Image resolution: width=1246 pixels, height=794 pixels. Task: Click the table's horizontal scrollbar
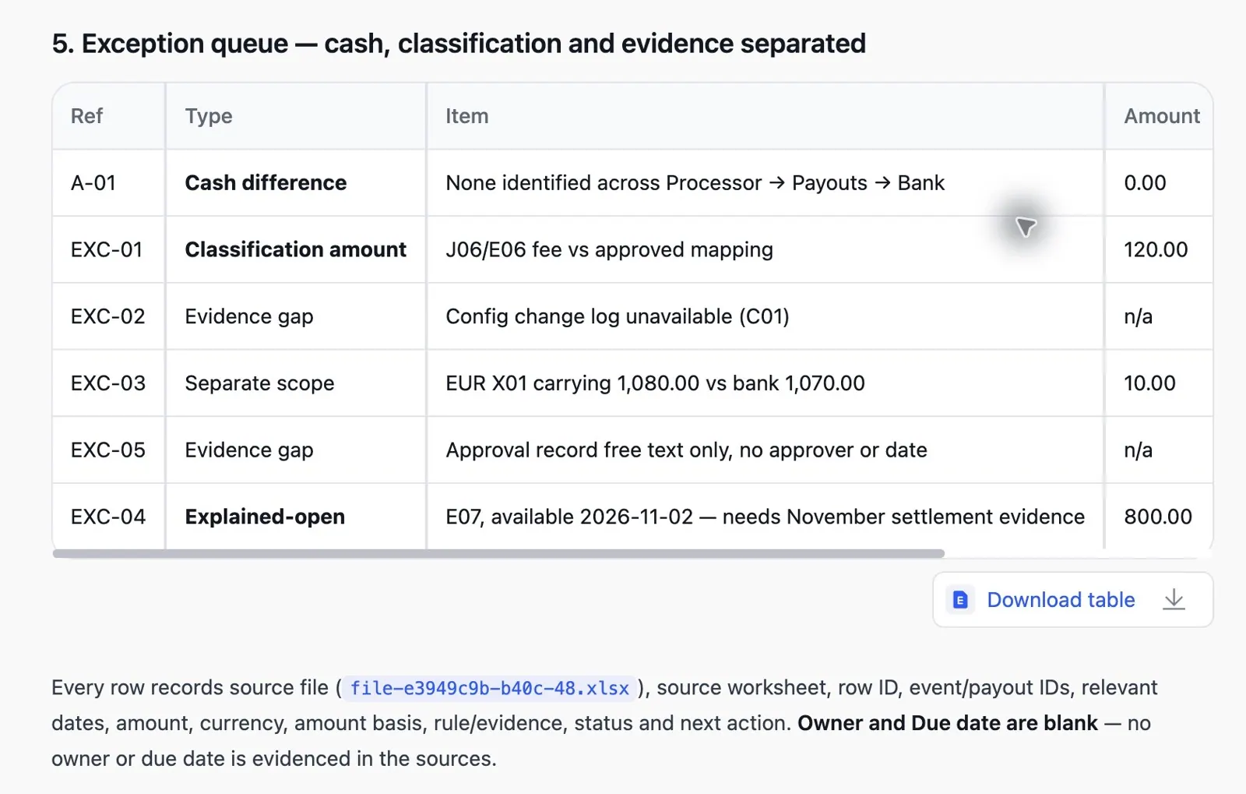point(498,553)
